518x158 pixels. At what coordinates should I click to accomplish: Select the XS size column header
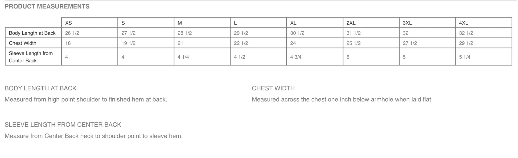pos(68,23)
